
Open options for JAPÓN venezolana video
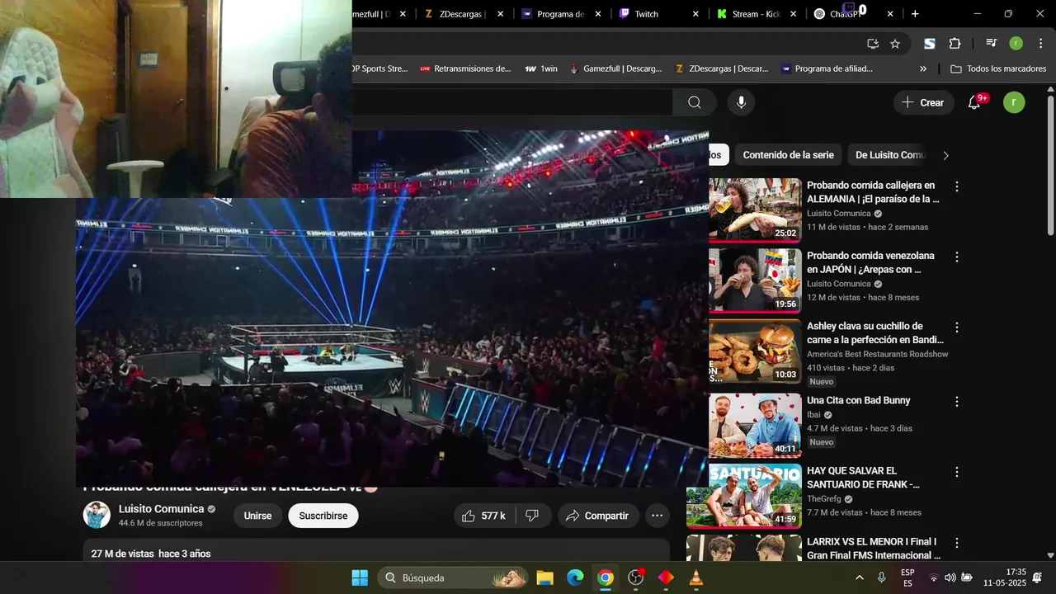click(957, 257)
